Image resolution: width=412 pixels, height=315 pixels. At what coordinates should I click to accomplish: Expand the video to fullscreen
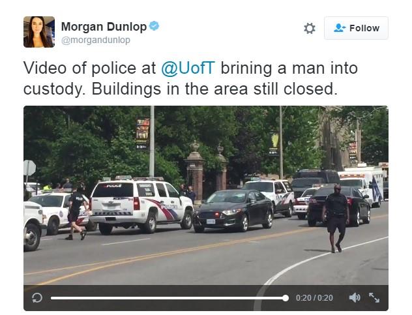[x=374, y=297]
